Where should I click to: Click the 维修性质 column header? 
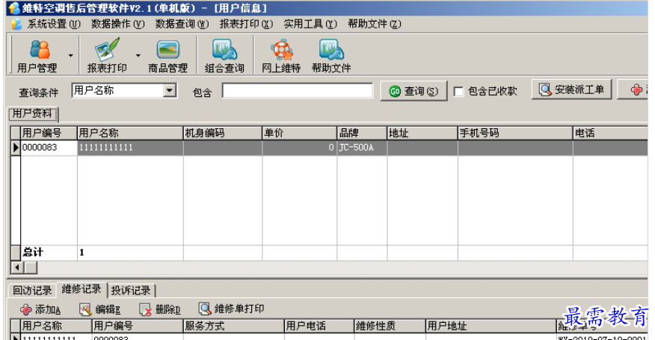[x=390, y=326]
